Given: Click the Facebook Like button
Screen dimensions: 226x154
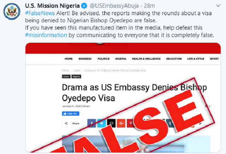Looking at the screenshot, I should pyautogui.click(x=71, y=114).
